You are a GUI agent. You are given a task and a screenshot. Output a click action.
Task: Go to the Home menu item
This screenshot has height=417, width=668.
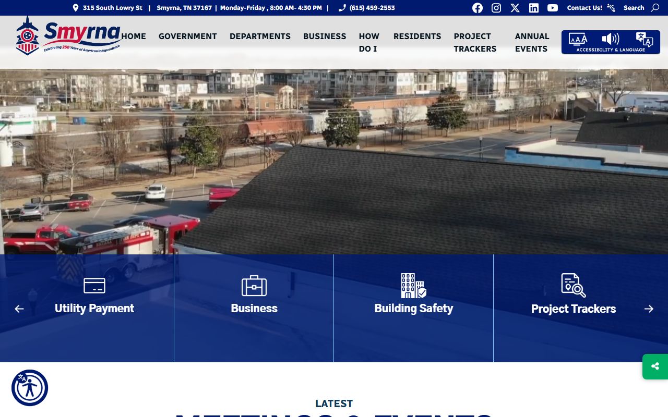click(x=134, y=36)
